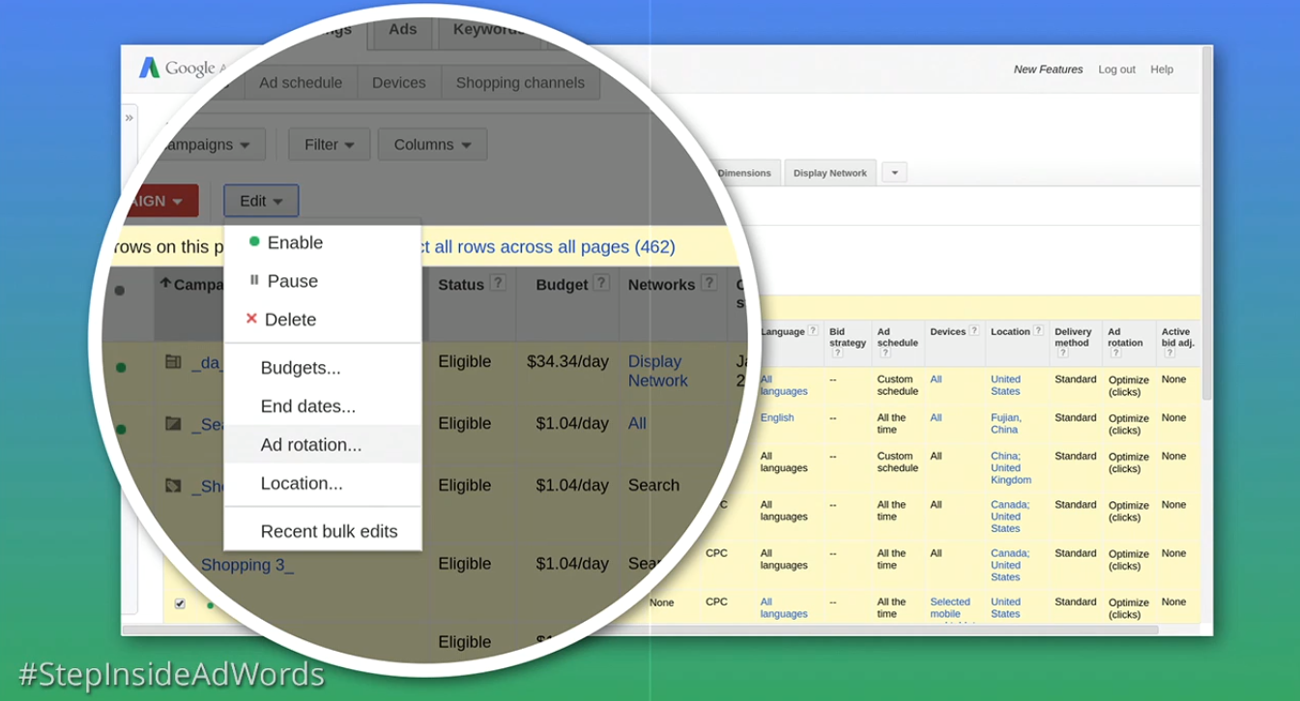Click the green status dot of the _Sea campaign
This screenshot has height=701, width=1300.
point(121,429)
